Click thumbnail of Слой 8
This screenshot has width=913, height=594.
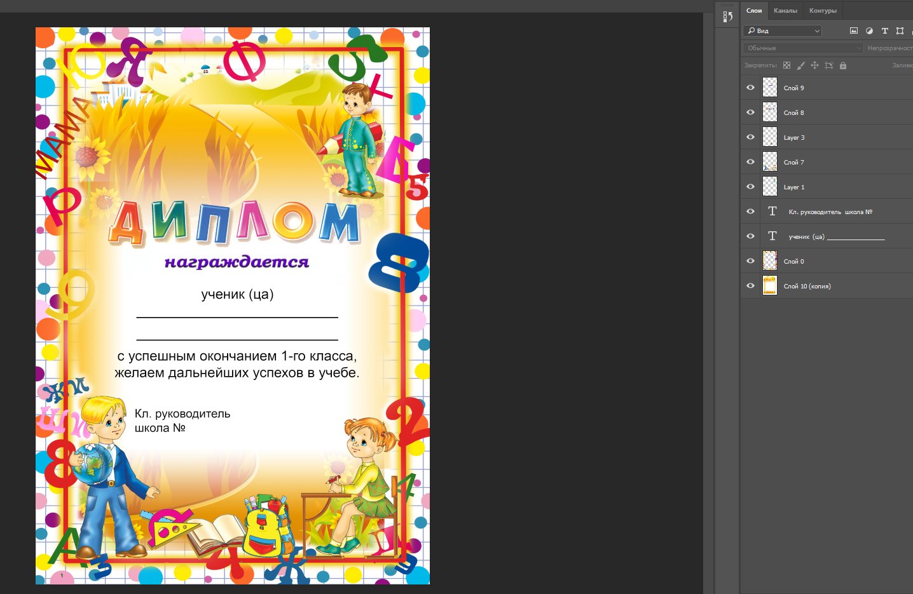[770, 112]
